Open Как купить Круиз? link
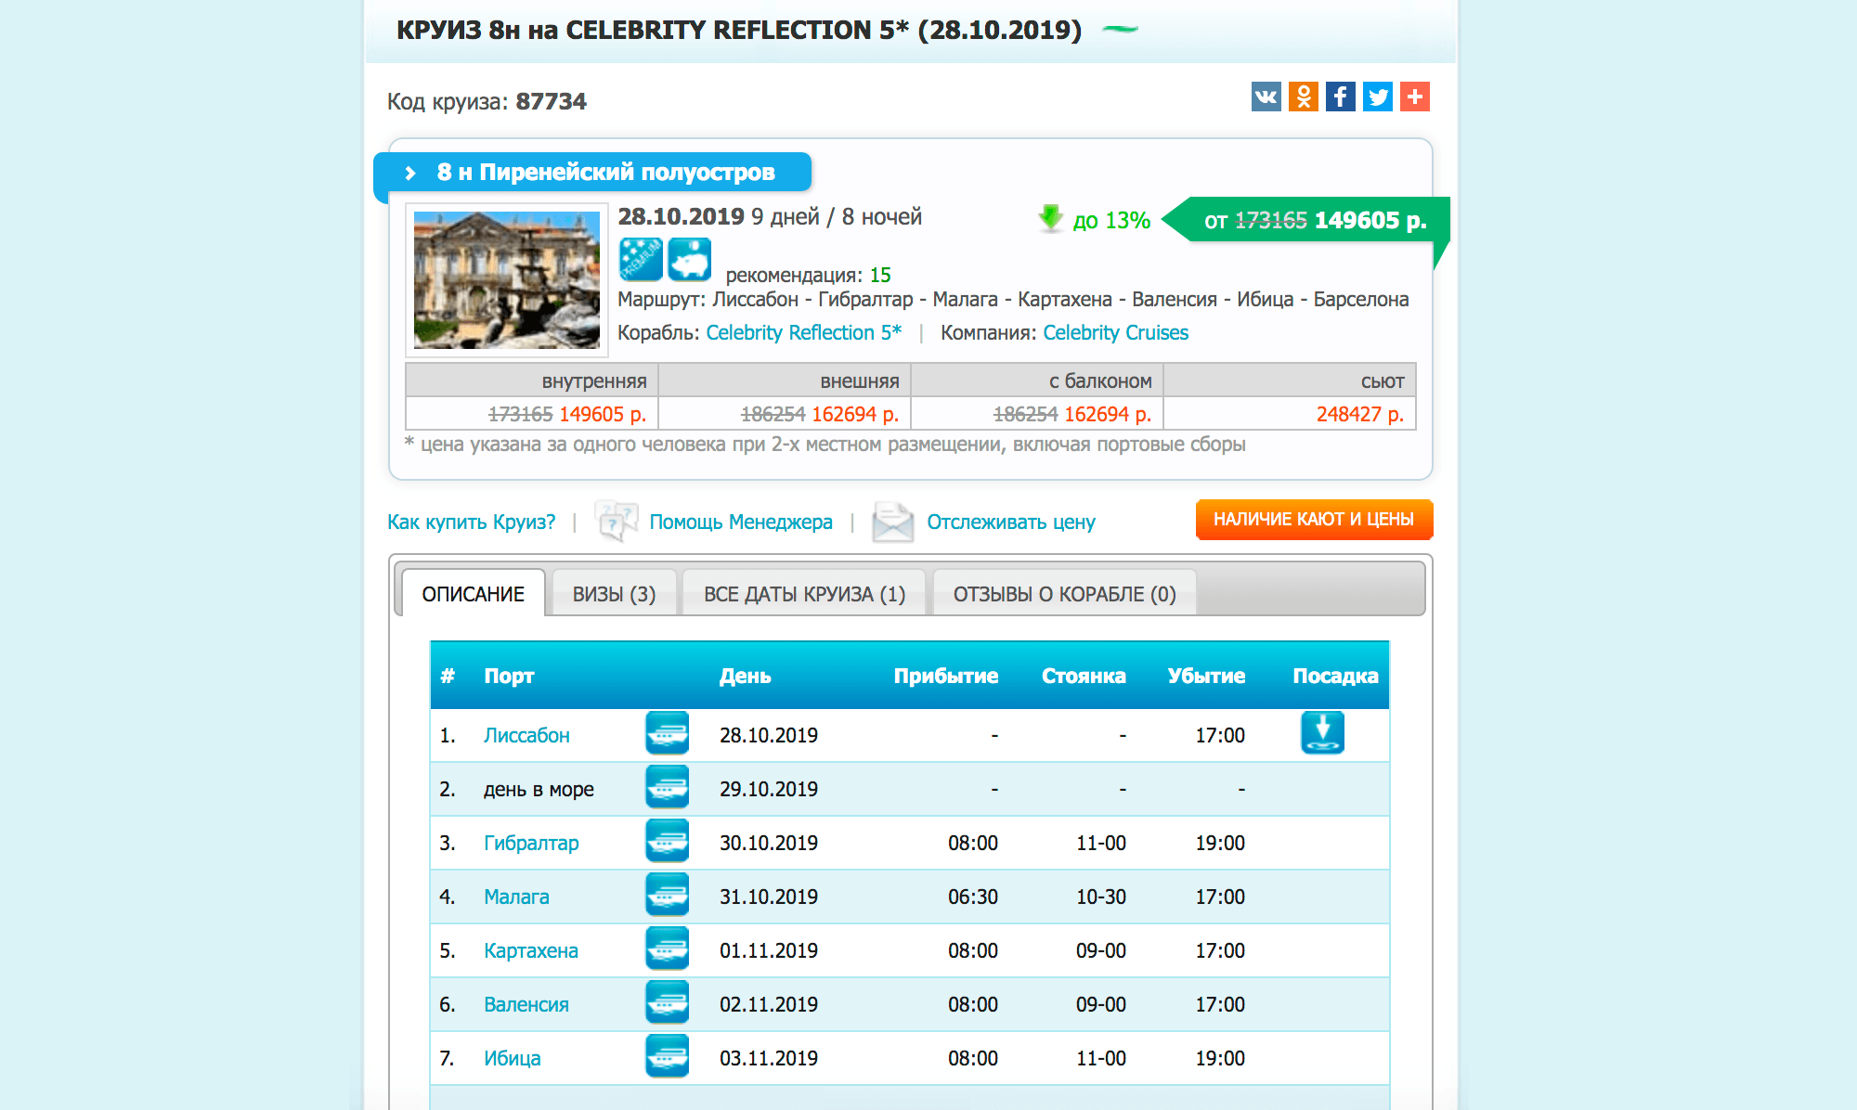Image resolution: width=1857 pixels, height=1110 pixels. (x=471, y=522)
